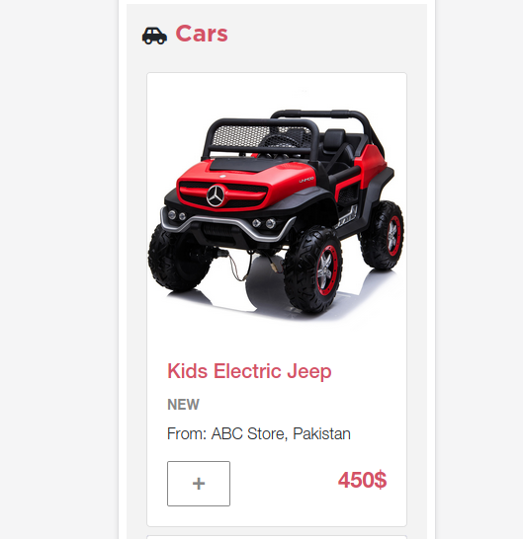Viewport: 523px width, 539px height.
Task: Click the 450$ price label
Action: (362, 480)
